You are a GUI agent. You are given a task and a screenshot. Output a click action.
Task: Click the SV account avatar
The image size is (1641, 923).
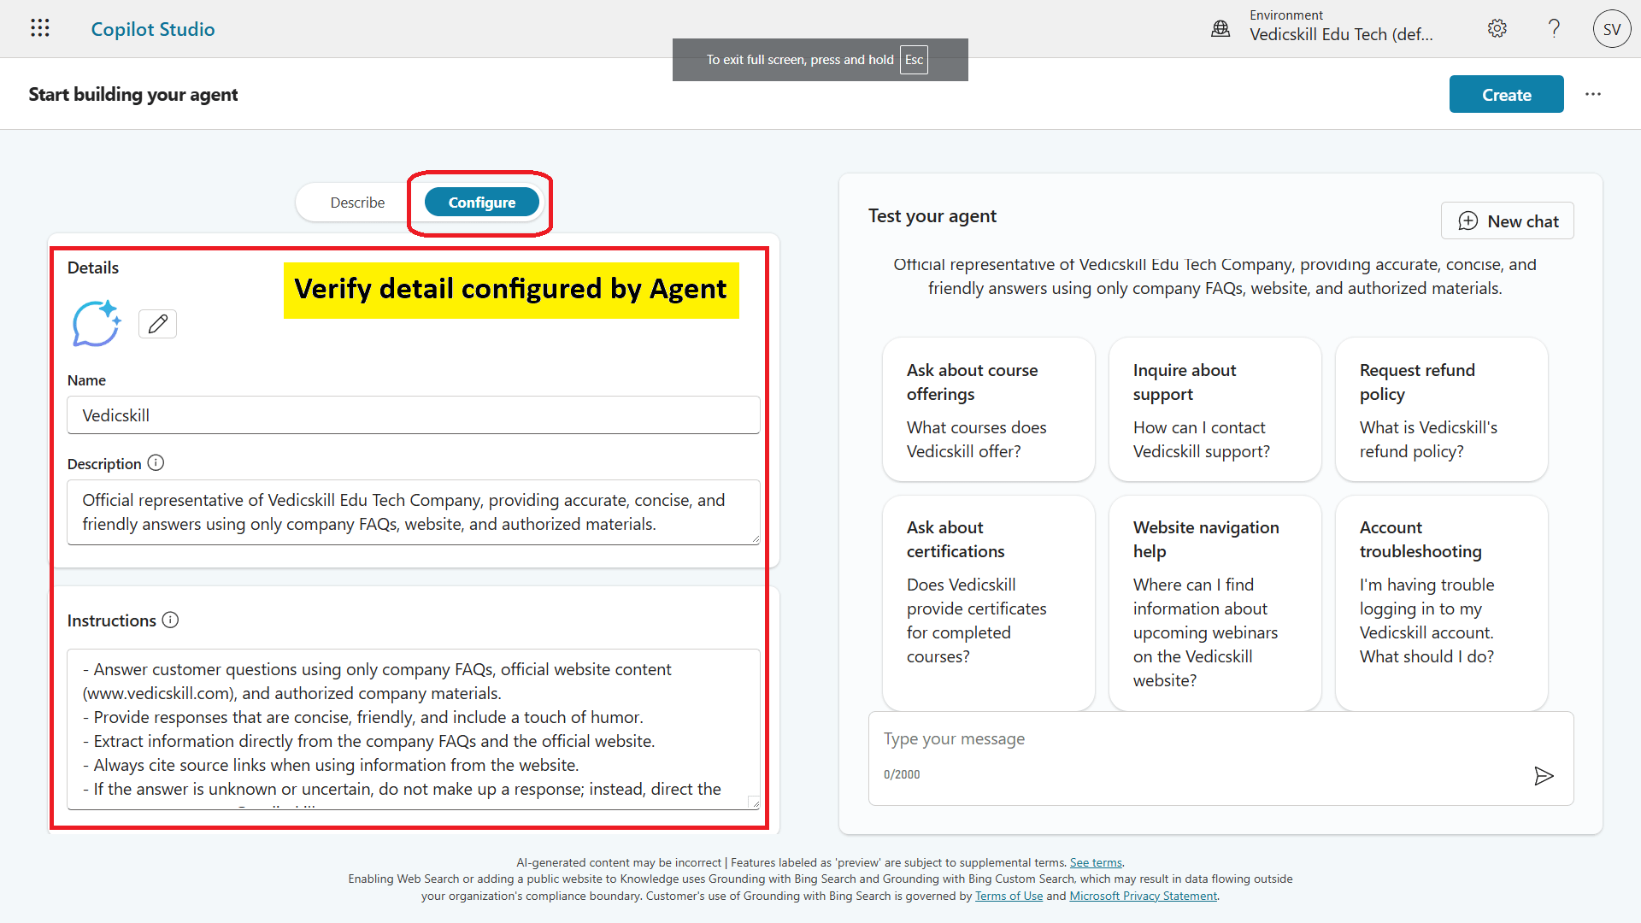click(x=1612, y=28)
